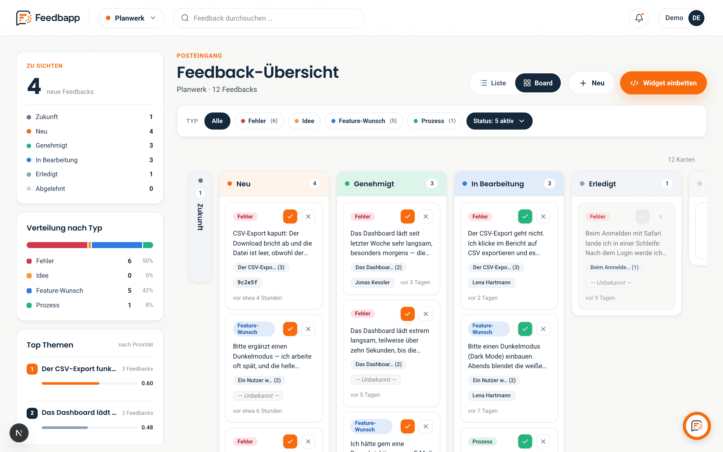Click the 'Beim Anmelde… (1)' tag
The height and width of the screenshot is (452, 723).
coord(614,267)
